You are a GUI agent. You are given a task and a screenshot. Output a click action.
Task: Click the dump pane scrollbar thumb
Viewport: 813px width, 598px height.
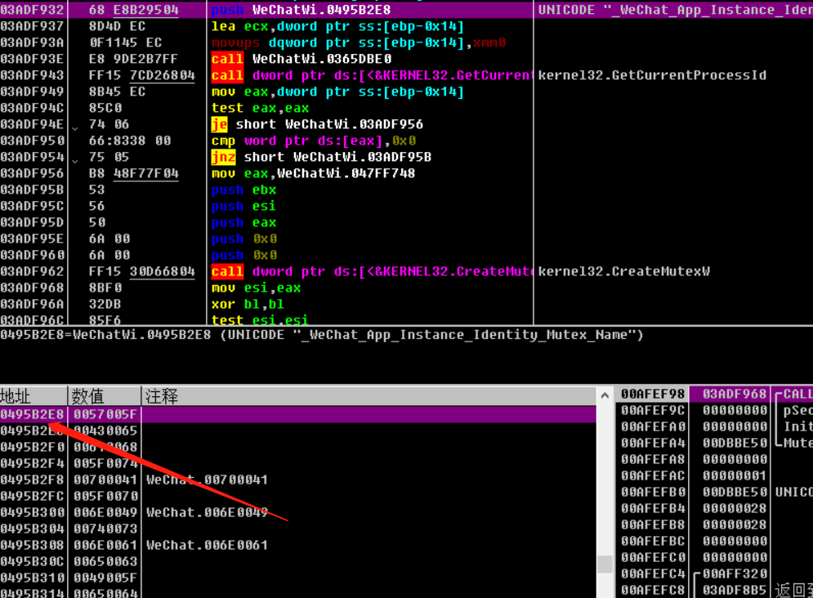pyautogui.click(x=605, y=565)
